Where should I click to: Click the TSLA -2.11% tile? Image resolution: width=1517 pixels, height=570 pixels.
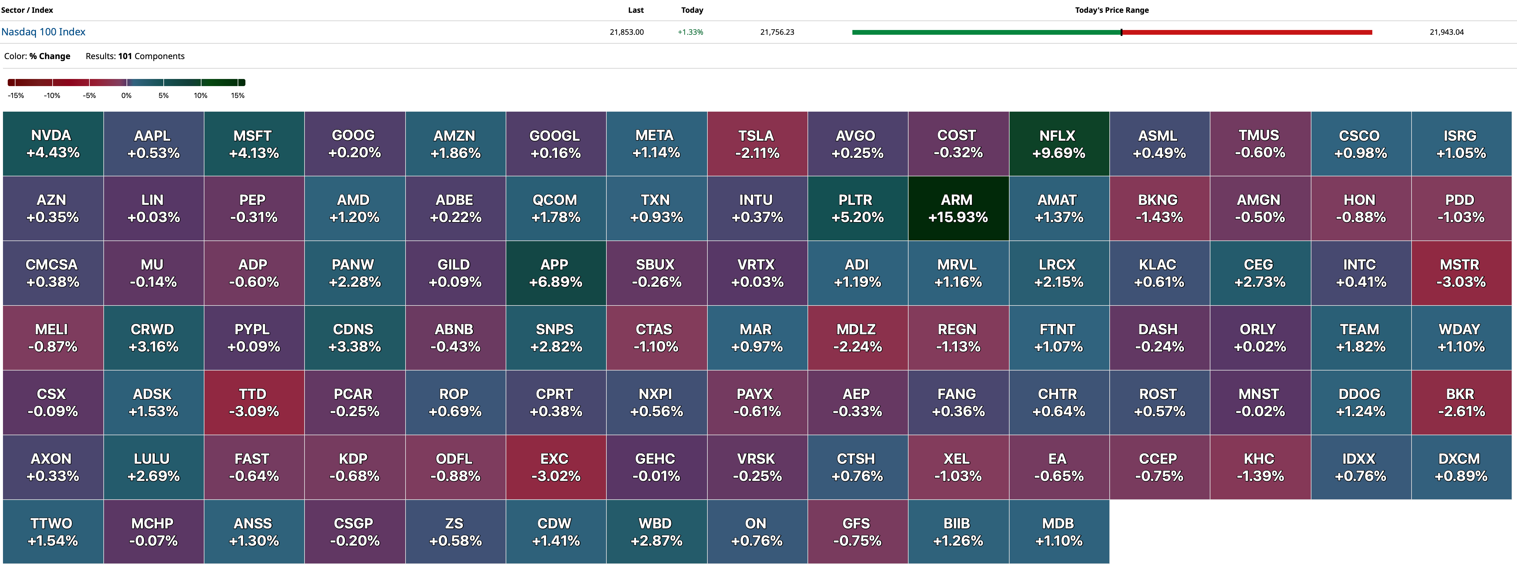(757, 144)
